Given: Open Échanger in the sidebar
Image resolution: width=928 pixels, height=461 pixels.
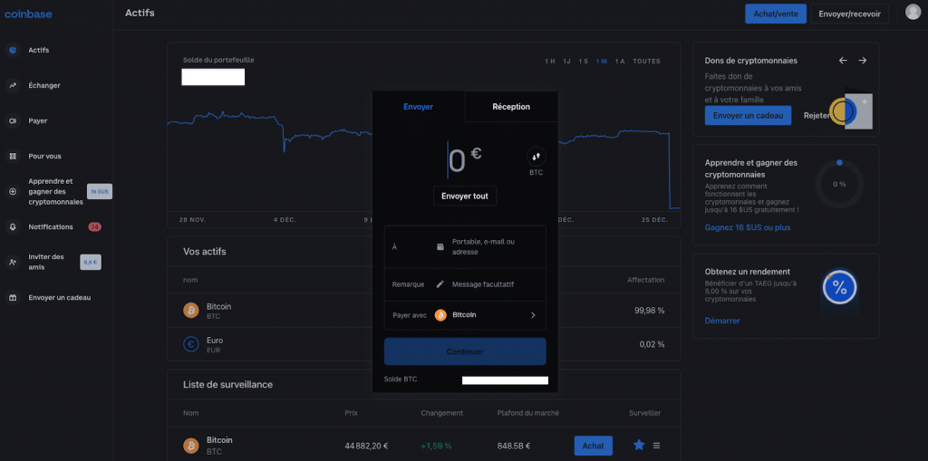Looking at the screenshot, I should [44, 86].
